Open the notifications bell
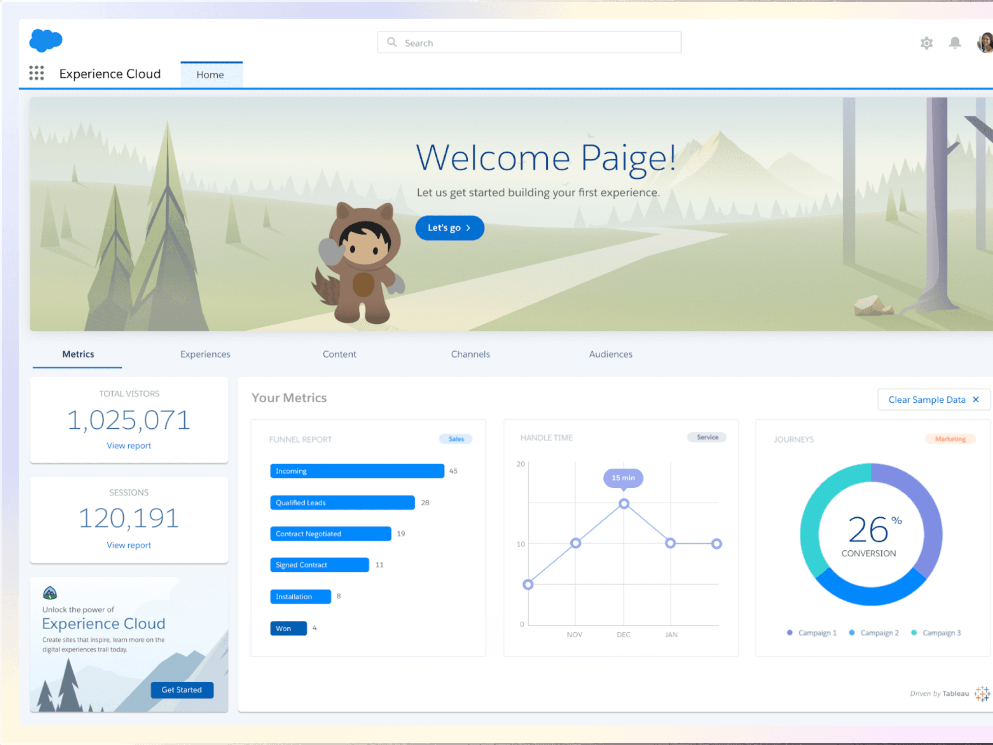Screen dimensions: 993x745 click(x=955, y=43)
